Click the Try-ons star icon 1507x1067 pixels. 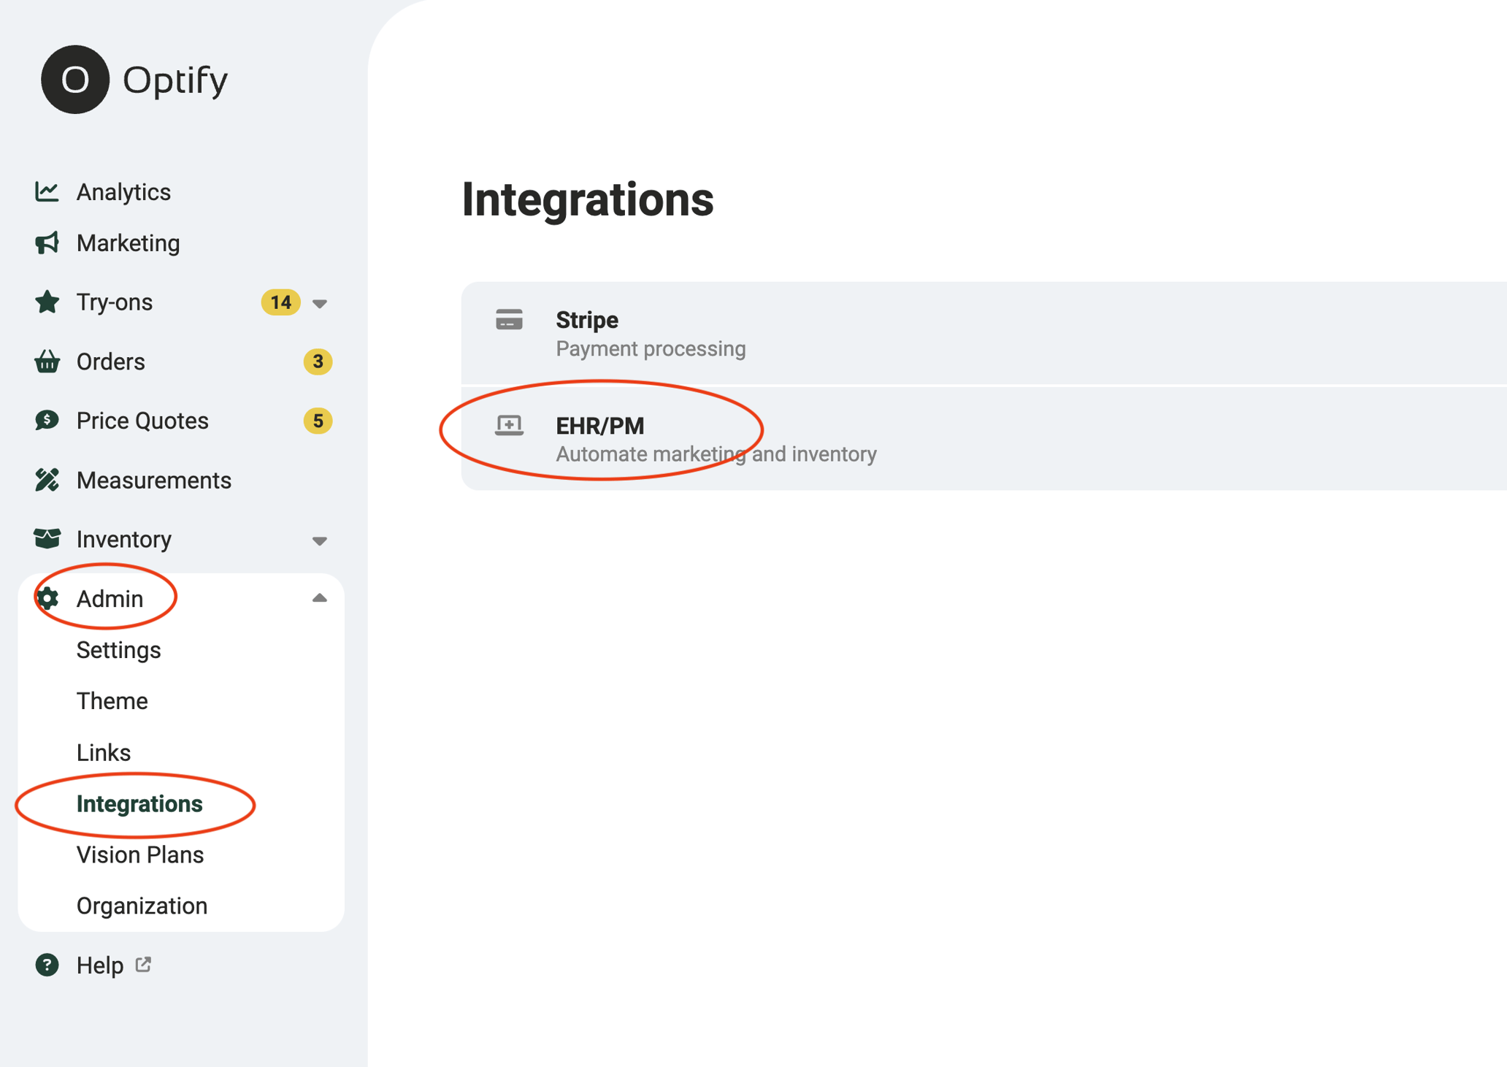[x=47, y=302]
